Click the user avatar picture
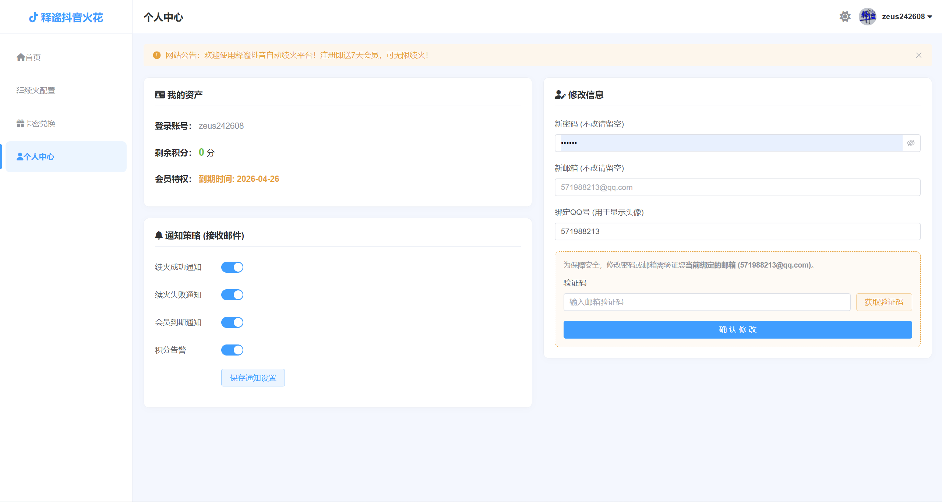The width and height of the screenshot is (942, 502). 867,17
